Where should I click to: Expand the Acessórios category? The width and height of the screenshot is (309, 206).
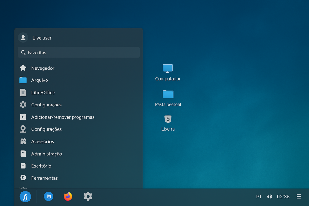(x=43, y=141)
